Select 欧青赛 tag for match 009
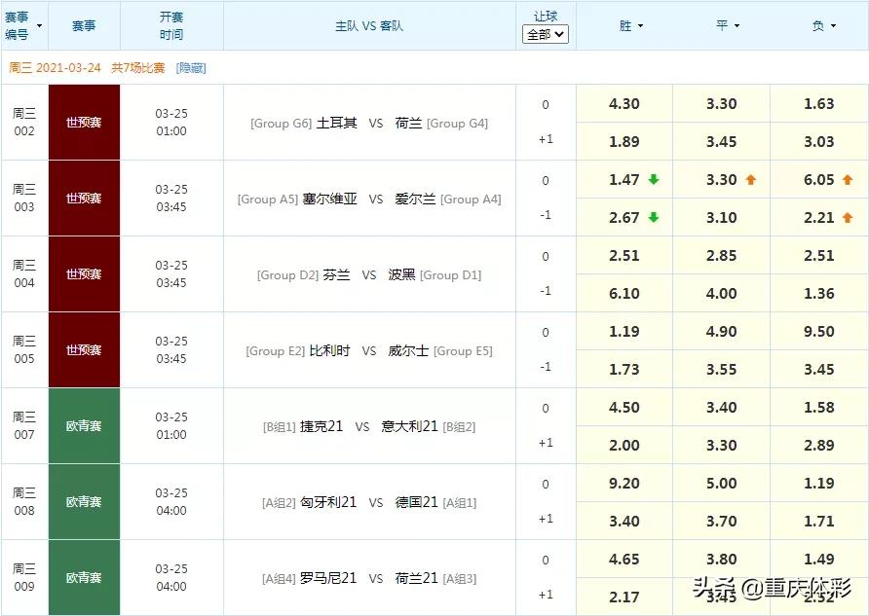This screenshot has width=869, height=616. (x=84, y=577)
